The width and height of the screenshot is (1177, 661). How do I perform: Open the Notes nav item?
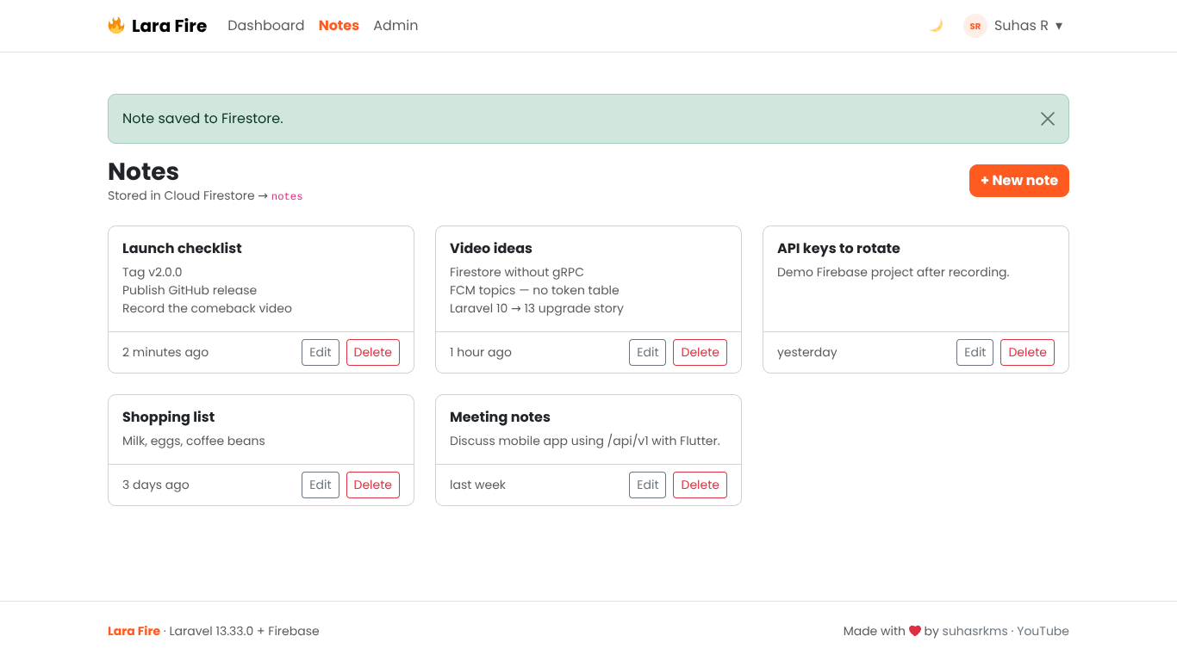(339, 26)
